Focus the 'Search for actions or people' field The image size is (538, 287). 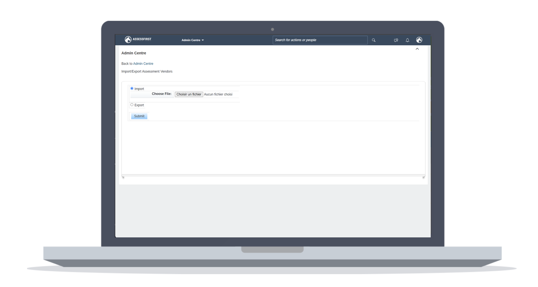coord(320,40)
